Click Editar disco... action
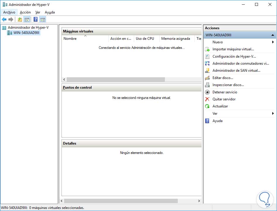 [x=223, y=78]
